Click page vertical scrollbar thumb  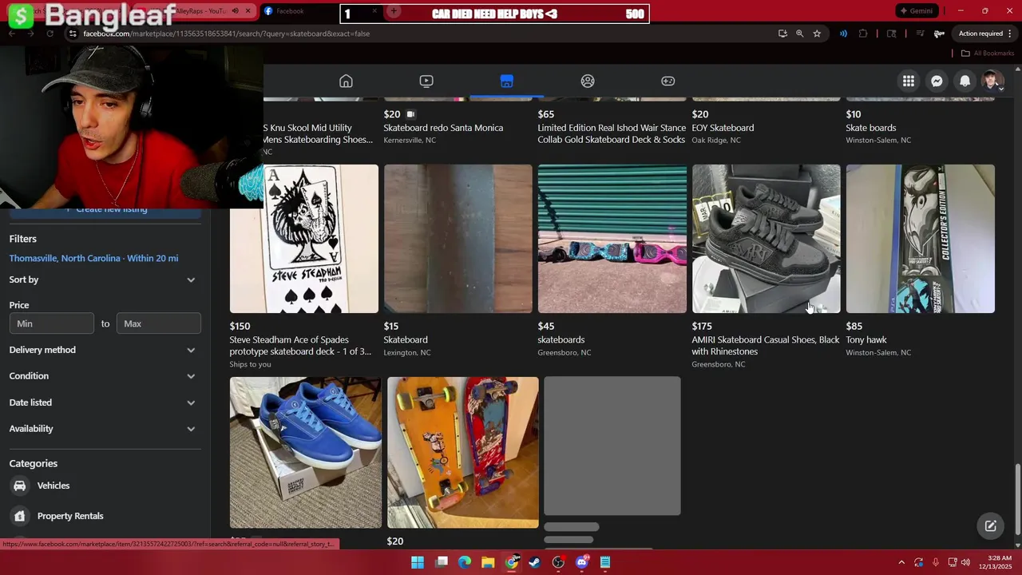[x=1017, y=500]
